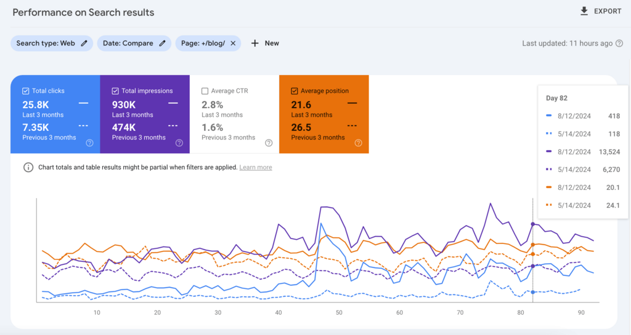
Task: Open help icon in Total clicks card
Action: click(x=89, y=143)
